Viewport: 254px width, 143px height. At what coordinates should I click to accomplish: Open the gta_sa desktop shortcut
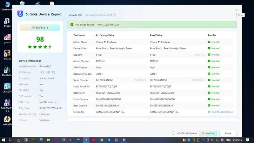pos(7,55)
